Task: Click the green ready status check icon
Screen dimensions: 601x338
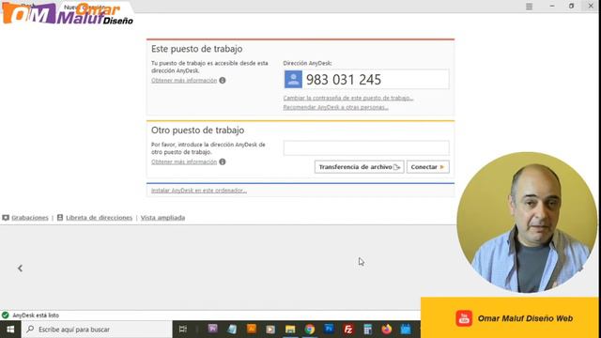Action: point(6,315)
